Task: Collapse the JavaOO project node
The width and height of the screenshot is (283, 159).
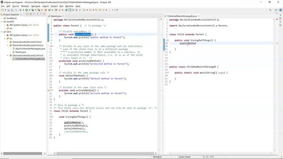Action: (x=2, y=22)
